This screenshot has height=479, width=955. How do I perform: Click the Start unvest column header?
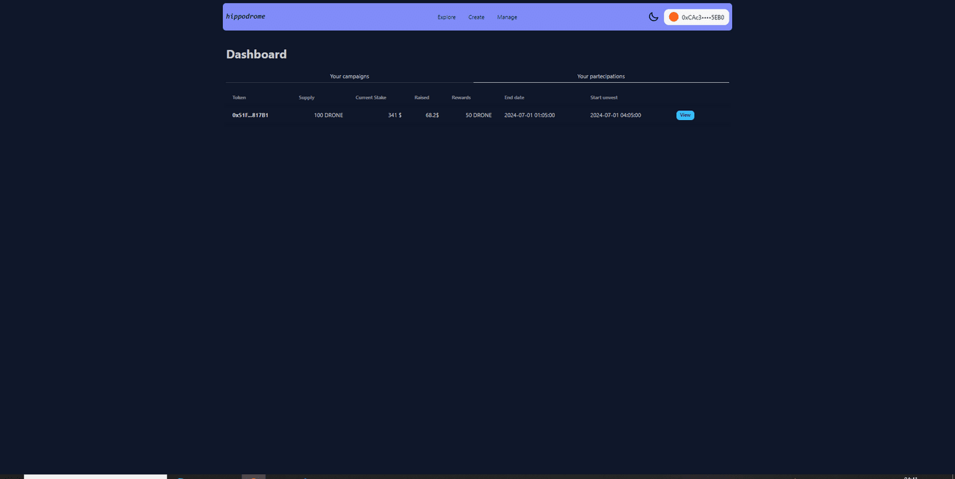tap(604, 98)
